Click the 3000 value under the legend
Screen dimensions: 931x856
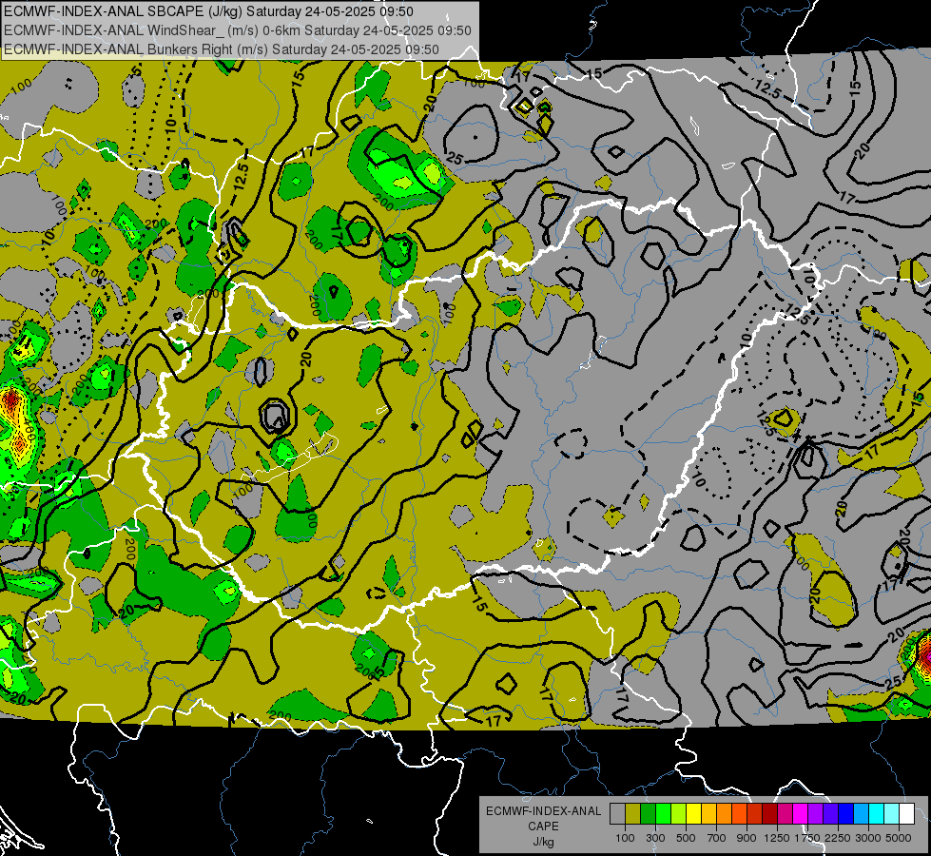pos(868,838)
